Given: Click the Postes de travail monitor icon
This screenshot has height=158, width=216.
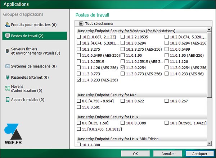Looking at the screenshot, I should click(x=8, y=36).
